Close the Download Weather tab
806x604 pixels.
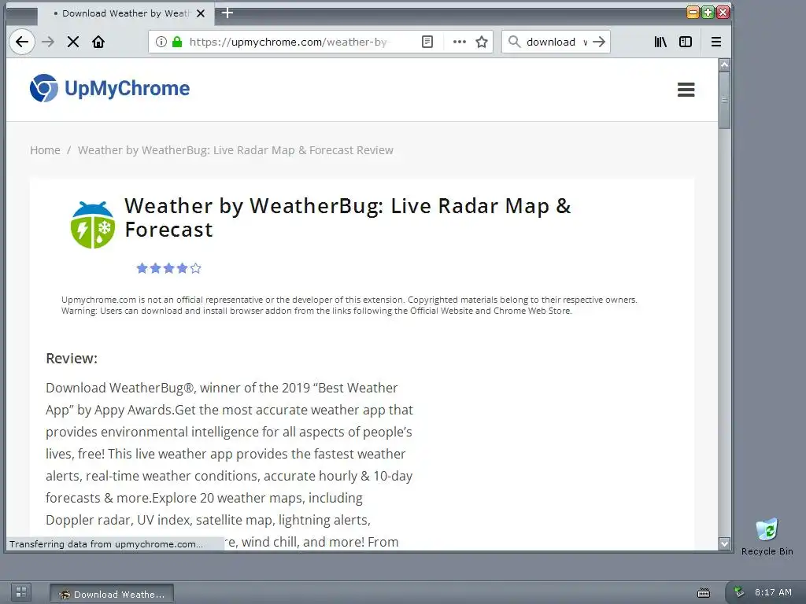[x=201, y=13]
